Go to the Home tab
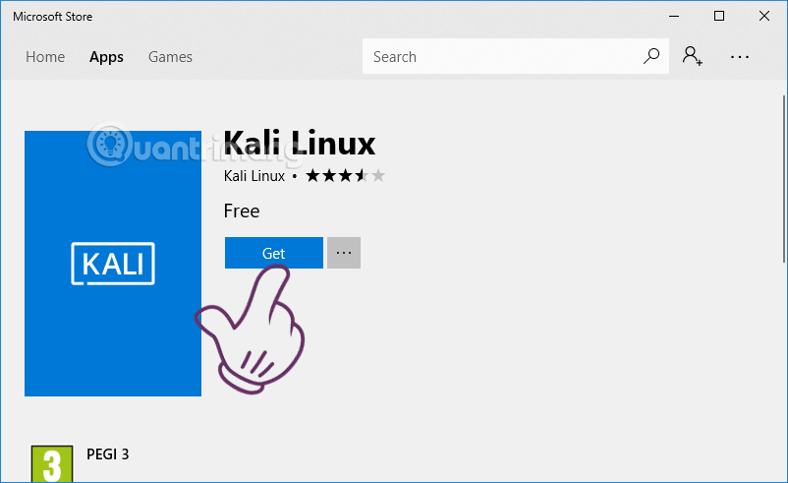The width and height of the screenshot is (788, 483). pyautogui.click(x=45, y=57)
